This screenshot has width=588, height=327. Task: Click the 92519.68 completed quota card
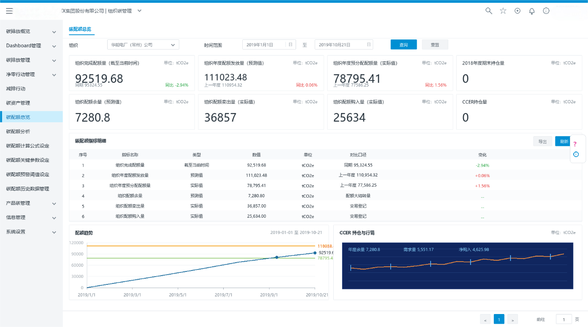(132, 73)
